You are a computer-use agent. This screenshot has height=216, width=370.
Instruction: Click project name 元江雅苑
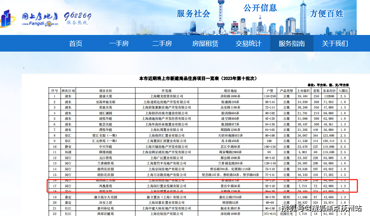click(106, 158)
